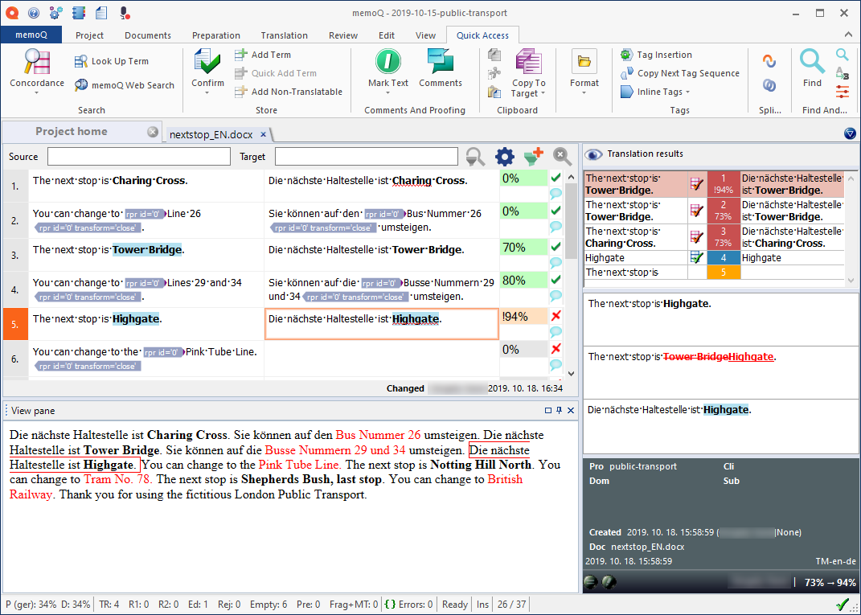Toggle the confirmed checkmark on segment 4

pyautogui.click(x=556, y=280)
